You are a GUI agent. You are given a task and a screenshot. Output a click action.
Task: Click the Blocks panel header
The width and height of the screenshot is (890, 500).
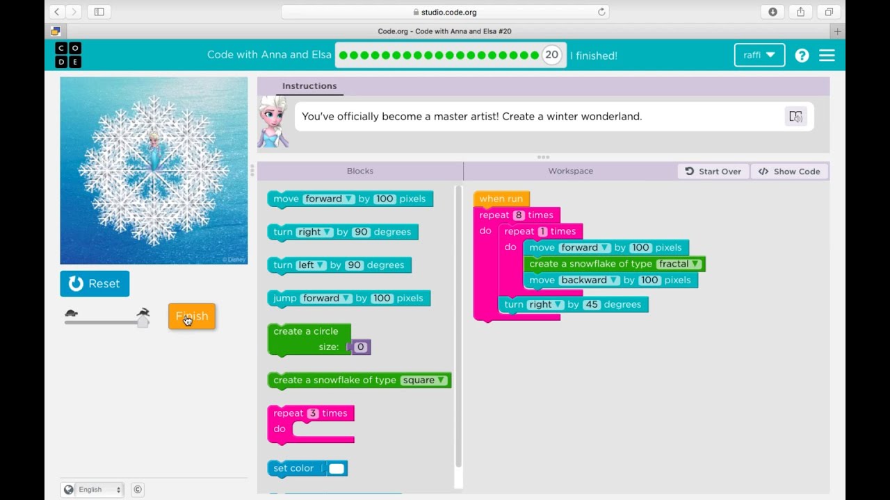click(360, 171)
